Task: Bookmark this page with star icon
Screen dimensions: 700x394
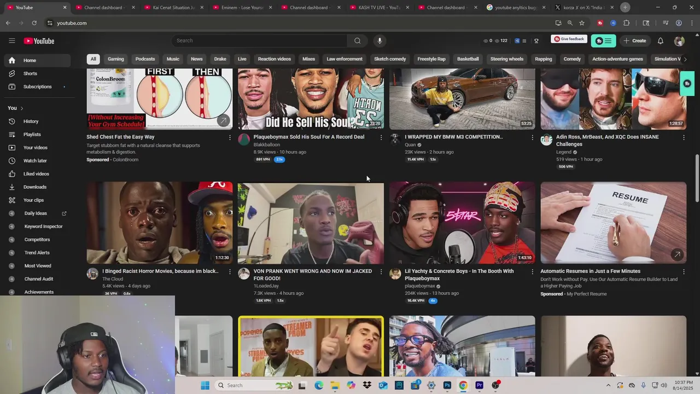Action: point(582,23)
